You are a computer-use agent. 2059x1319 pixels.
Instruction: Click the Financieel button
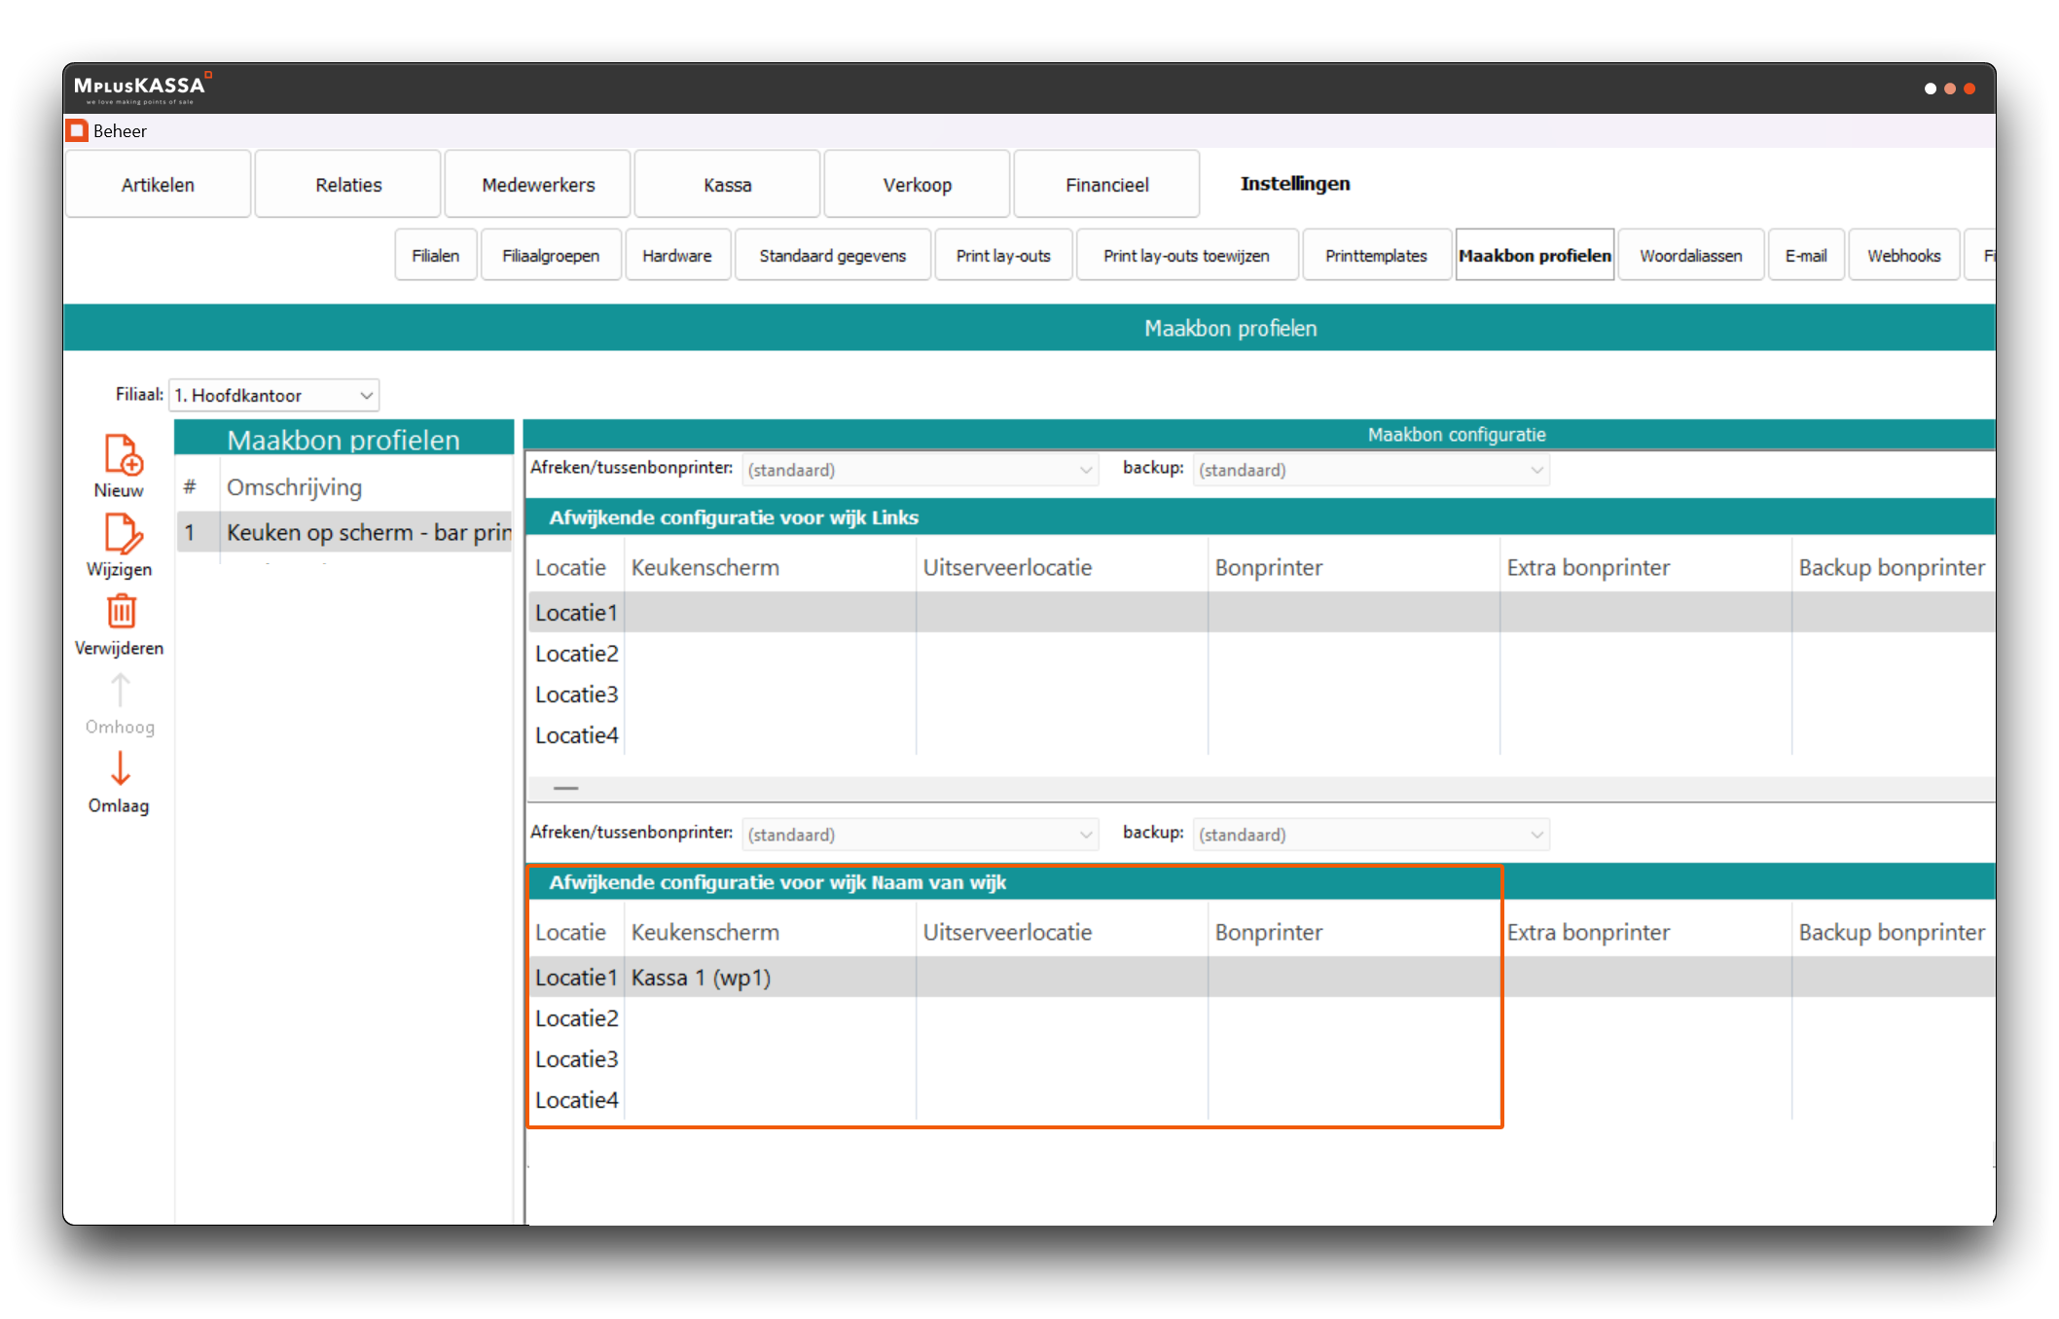click(x=1106, y=185)
